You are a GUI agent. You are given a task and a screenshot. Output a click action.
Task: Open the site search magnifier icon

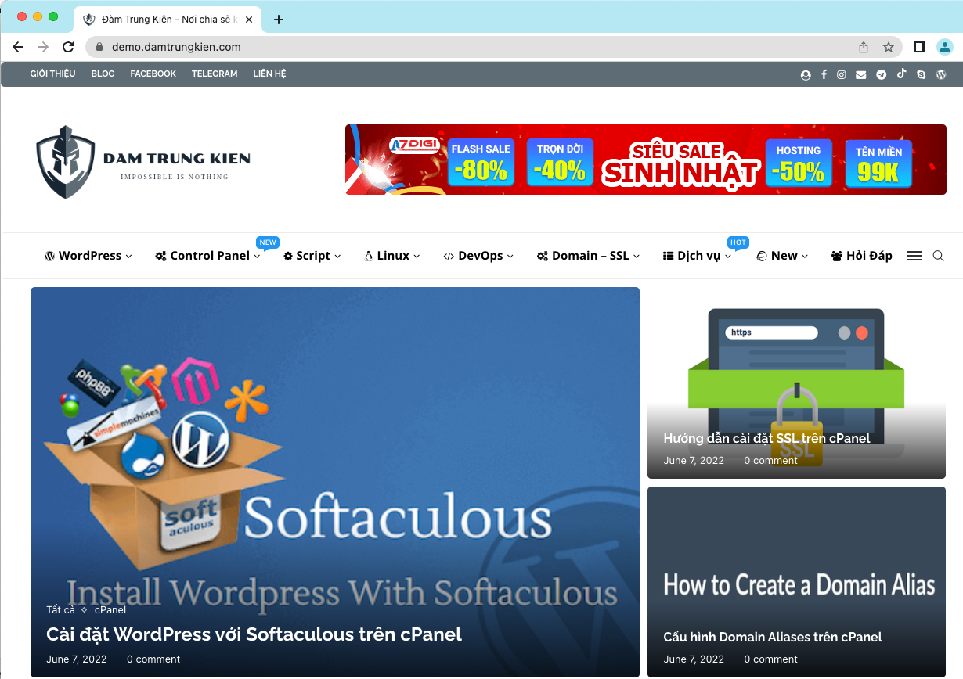pos(938,256)
